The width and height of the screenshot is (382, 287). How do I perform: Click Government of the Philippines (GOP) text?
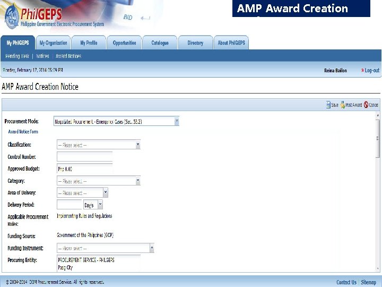[85, 235]
